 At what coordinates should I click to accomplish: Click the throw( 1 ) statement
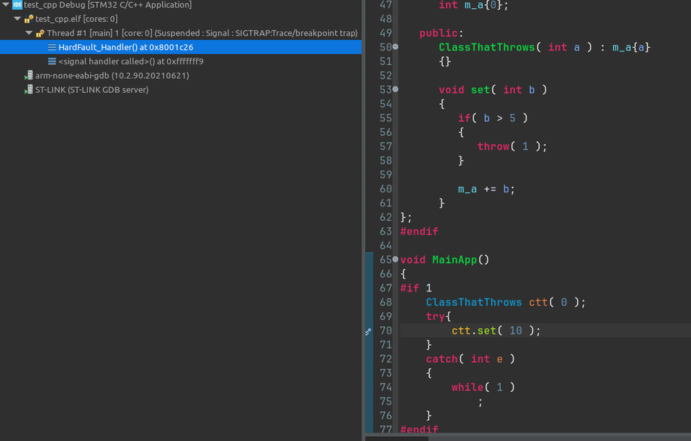click(512, 146)
